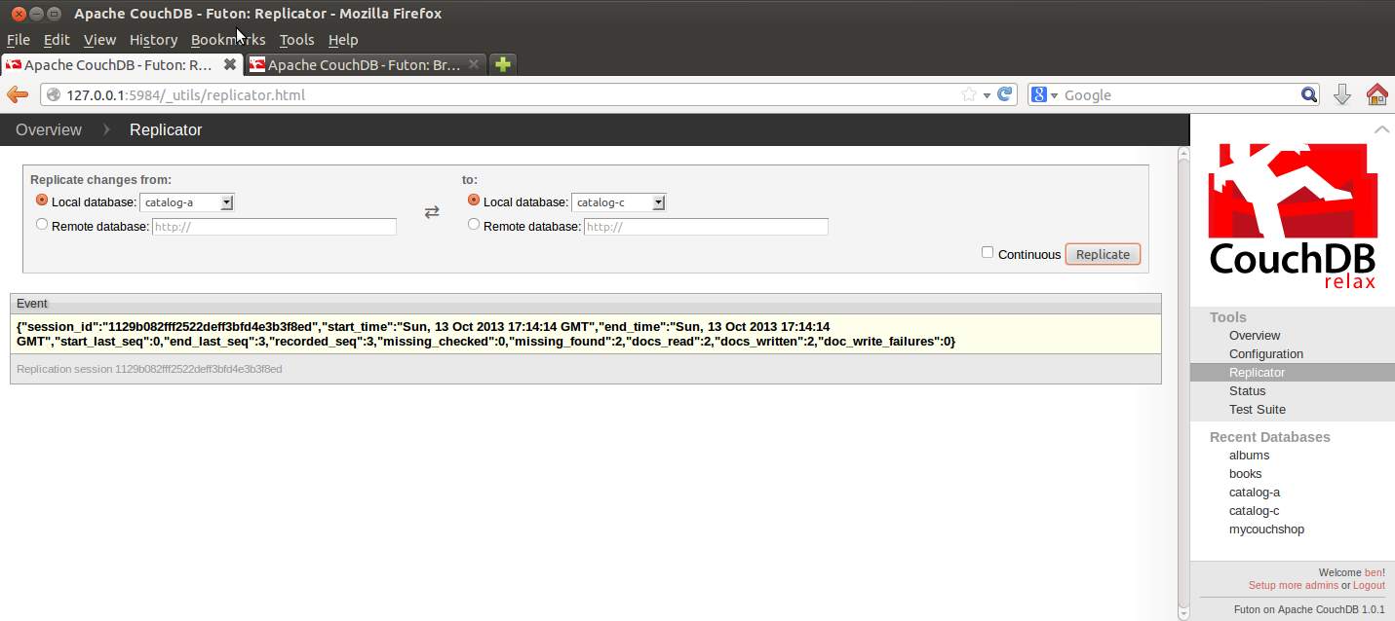Open the Edit menu
This screenshot has height=621, width=1395.
57,40
